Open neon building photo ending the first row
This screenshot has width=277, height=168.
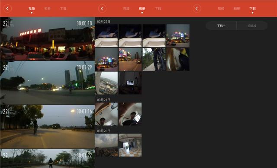[178, 36]
